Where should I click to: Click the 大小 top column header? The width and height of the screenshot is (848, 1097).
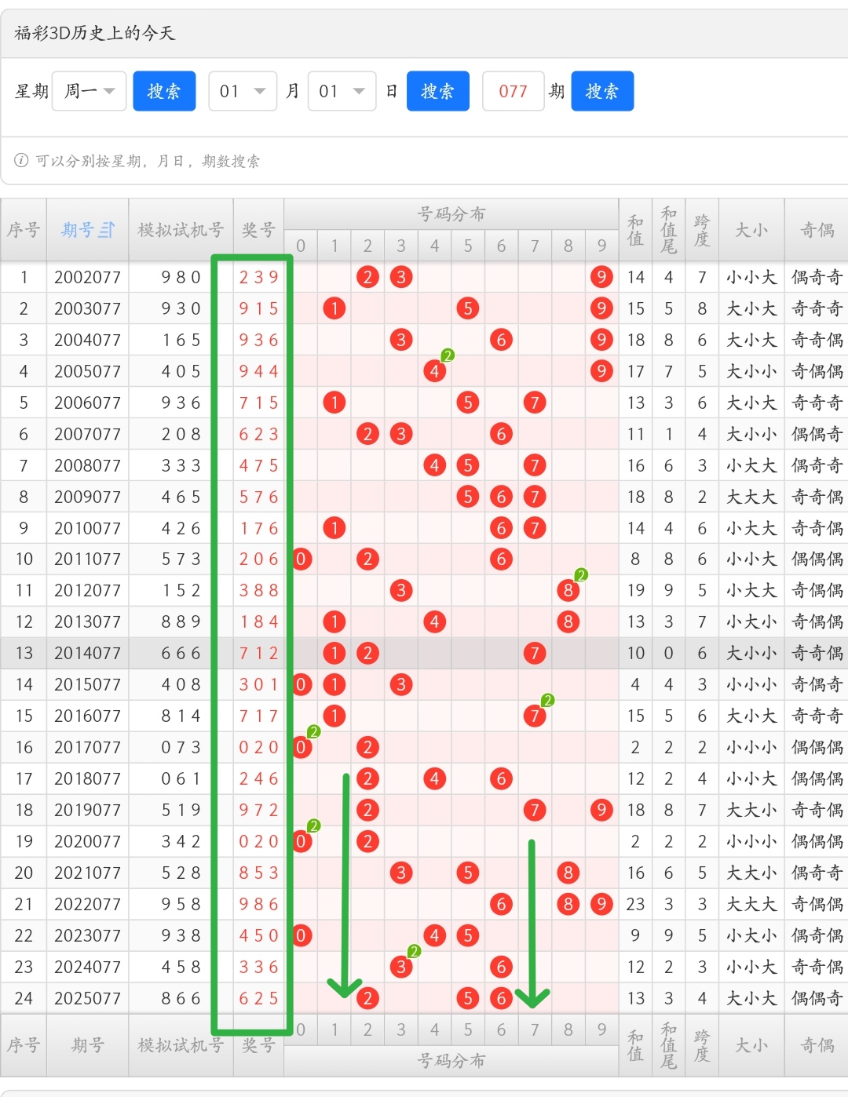pos(751,230)
